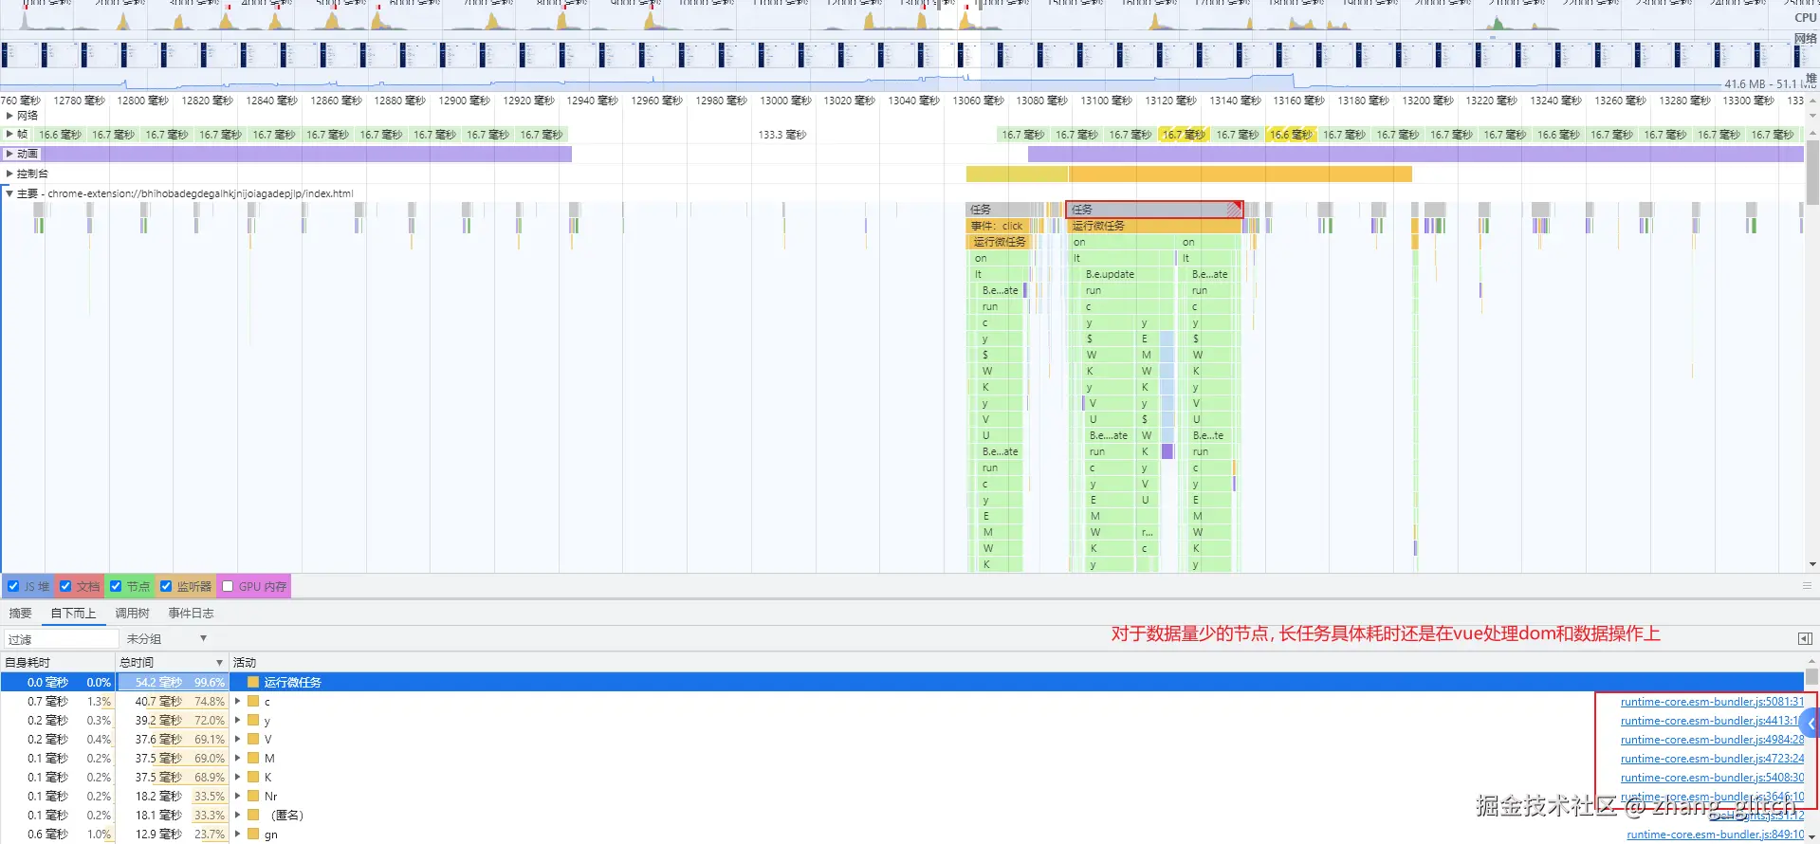Expand the y function row
Image resolution: width=1820 pixels, height=844 pixels.
[x=238, y=721]
